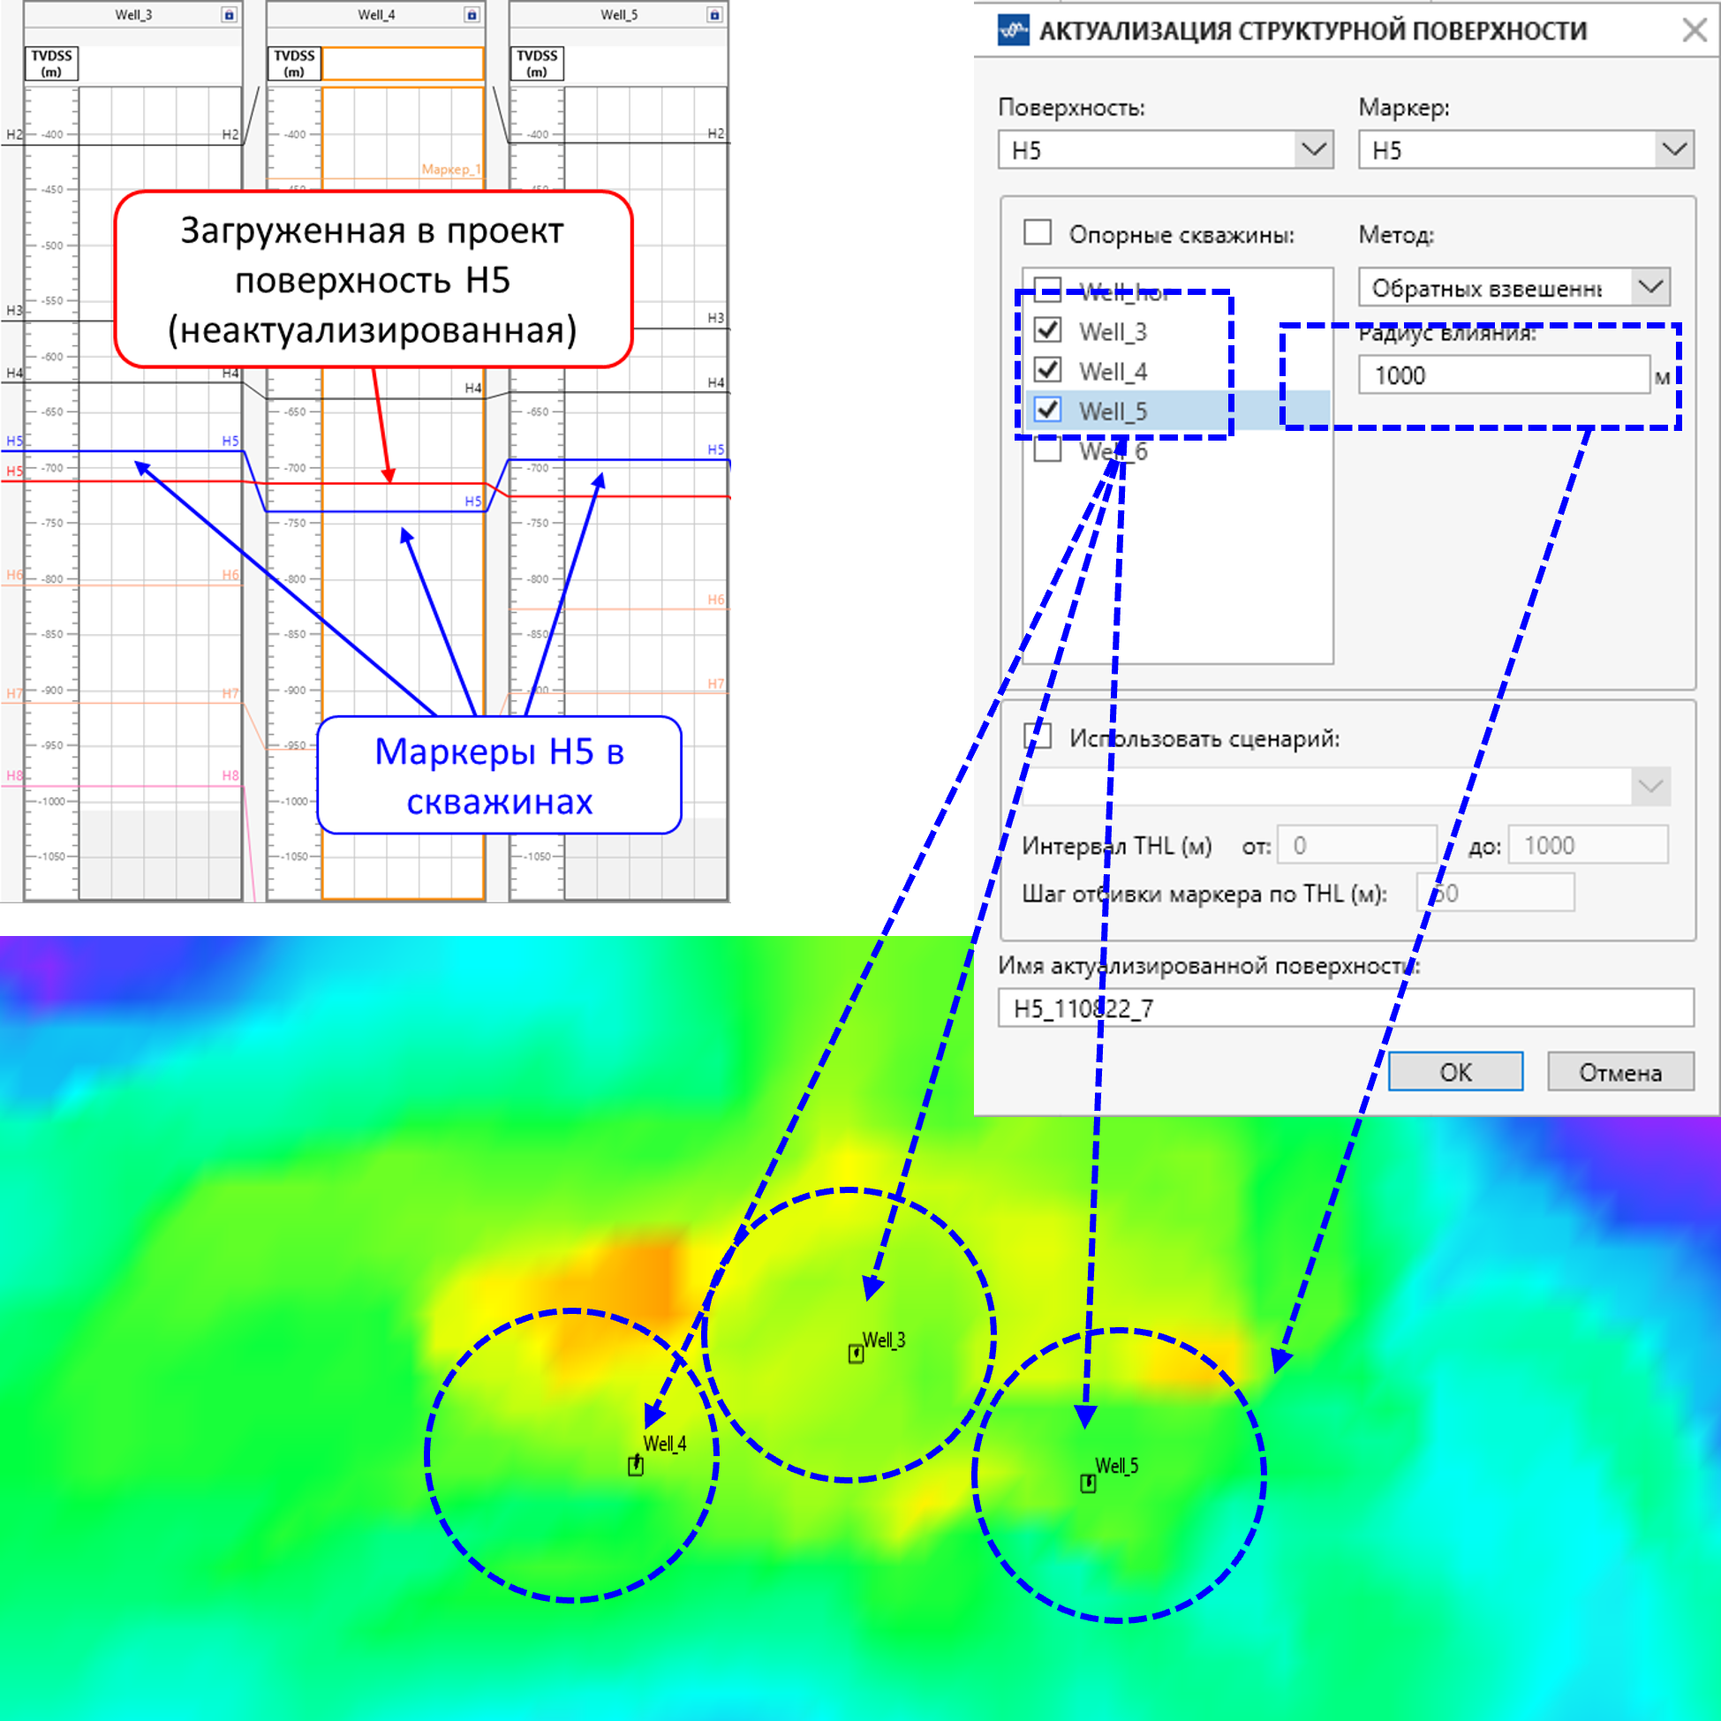1721x1721 pixels.
Task: Click the H4 marker label in Well_4 track
Action: tap(473, 389)
